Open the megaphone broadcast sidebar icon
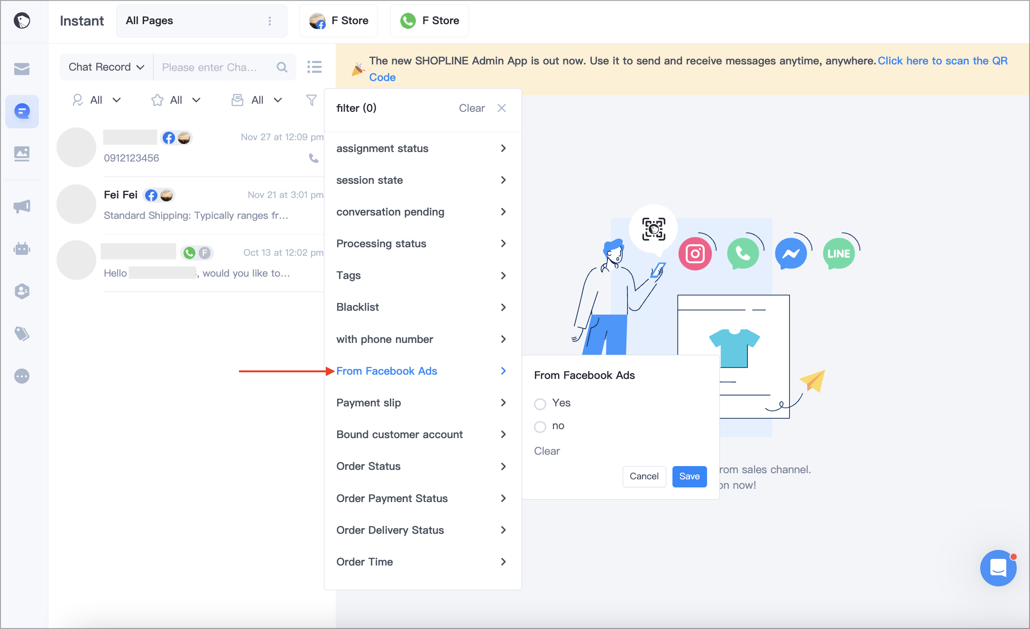This screenshot has width=1030, height=629. pyautogui.click(x=22, y=206)
